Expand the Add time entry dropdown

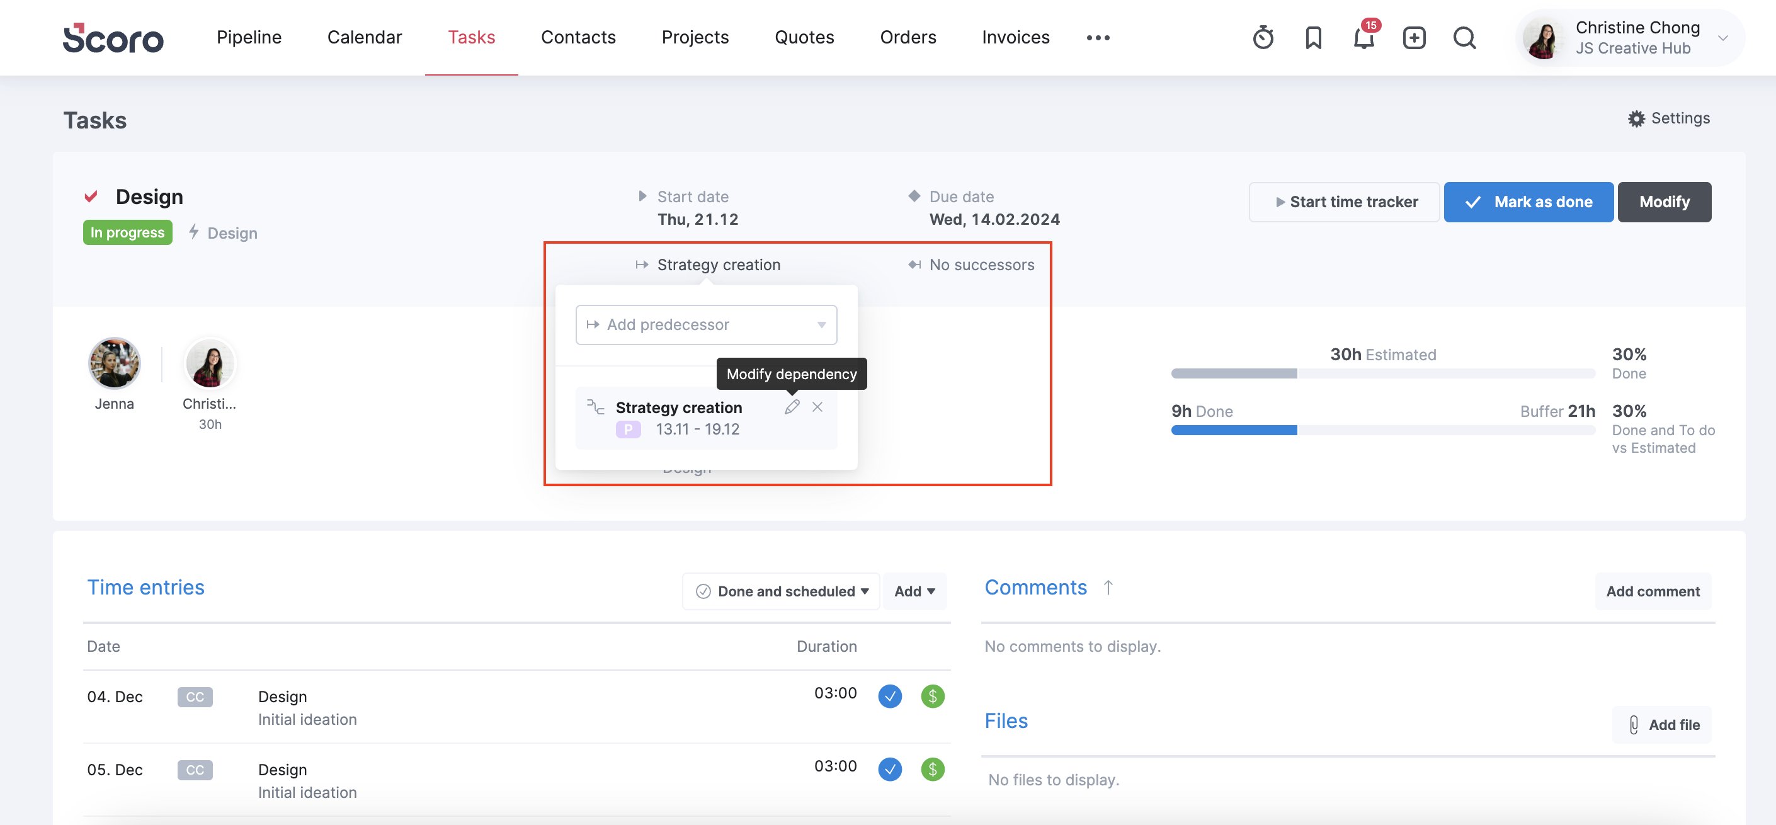[914, 591]
